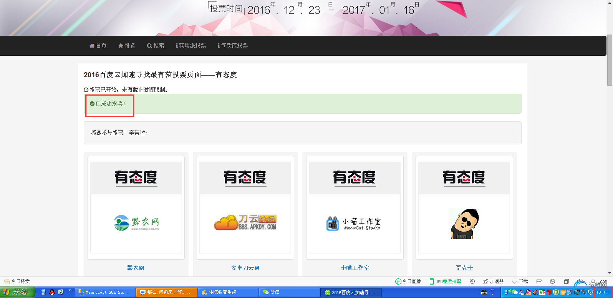Viewport: 613px width, 298px height.
Task: Open the language bar options arrow
Action: point(492,294)
